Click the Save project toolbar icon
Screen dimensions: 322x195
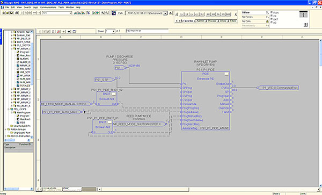pyautogui.click(x=11, y=13)
